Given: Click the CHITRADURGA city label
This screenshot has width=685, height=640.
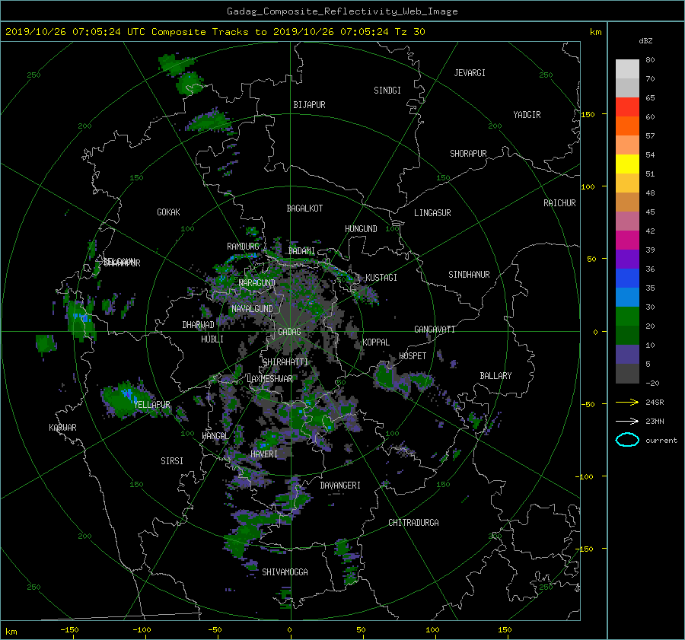Looking at the screenshot, I should pos(413,523).
